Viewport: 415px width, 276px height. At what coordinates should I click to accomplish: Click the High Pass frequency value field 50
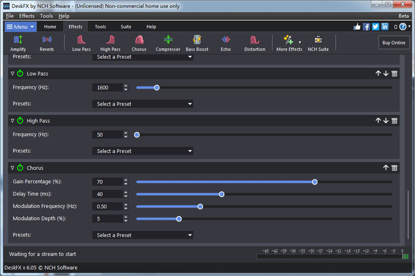pos(108,135)
